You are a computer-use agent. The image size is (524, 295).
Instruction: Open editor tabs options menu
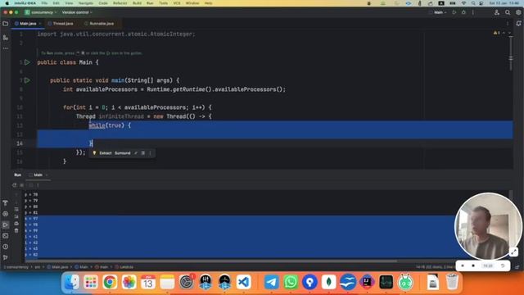coord(508,24)
